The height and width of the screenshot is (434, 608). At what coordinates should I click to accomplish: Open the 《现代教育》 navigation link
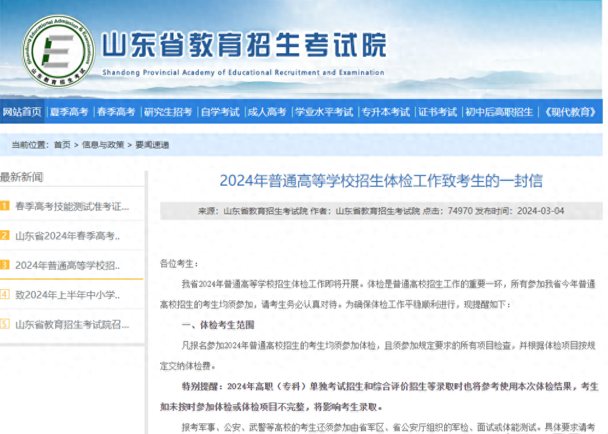[x=570, y=112]
